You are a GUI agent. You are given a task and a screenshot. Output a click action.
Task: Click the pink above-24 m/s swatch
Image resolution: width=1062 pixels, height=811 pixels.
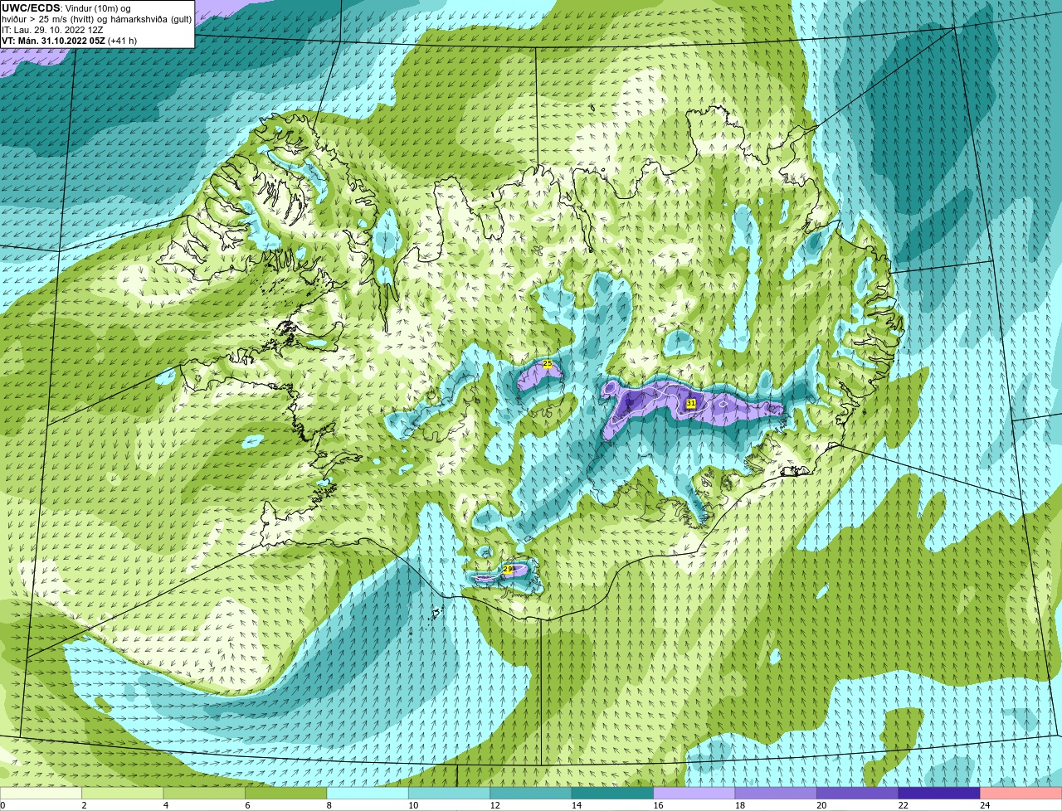(x=1021, y=793)
